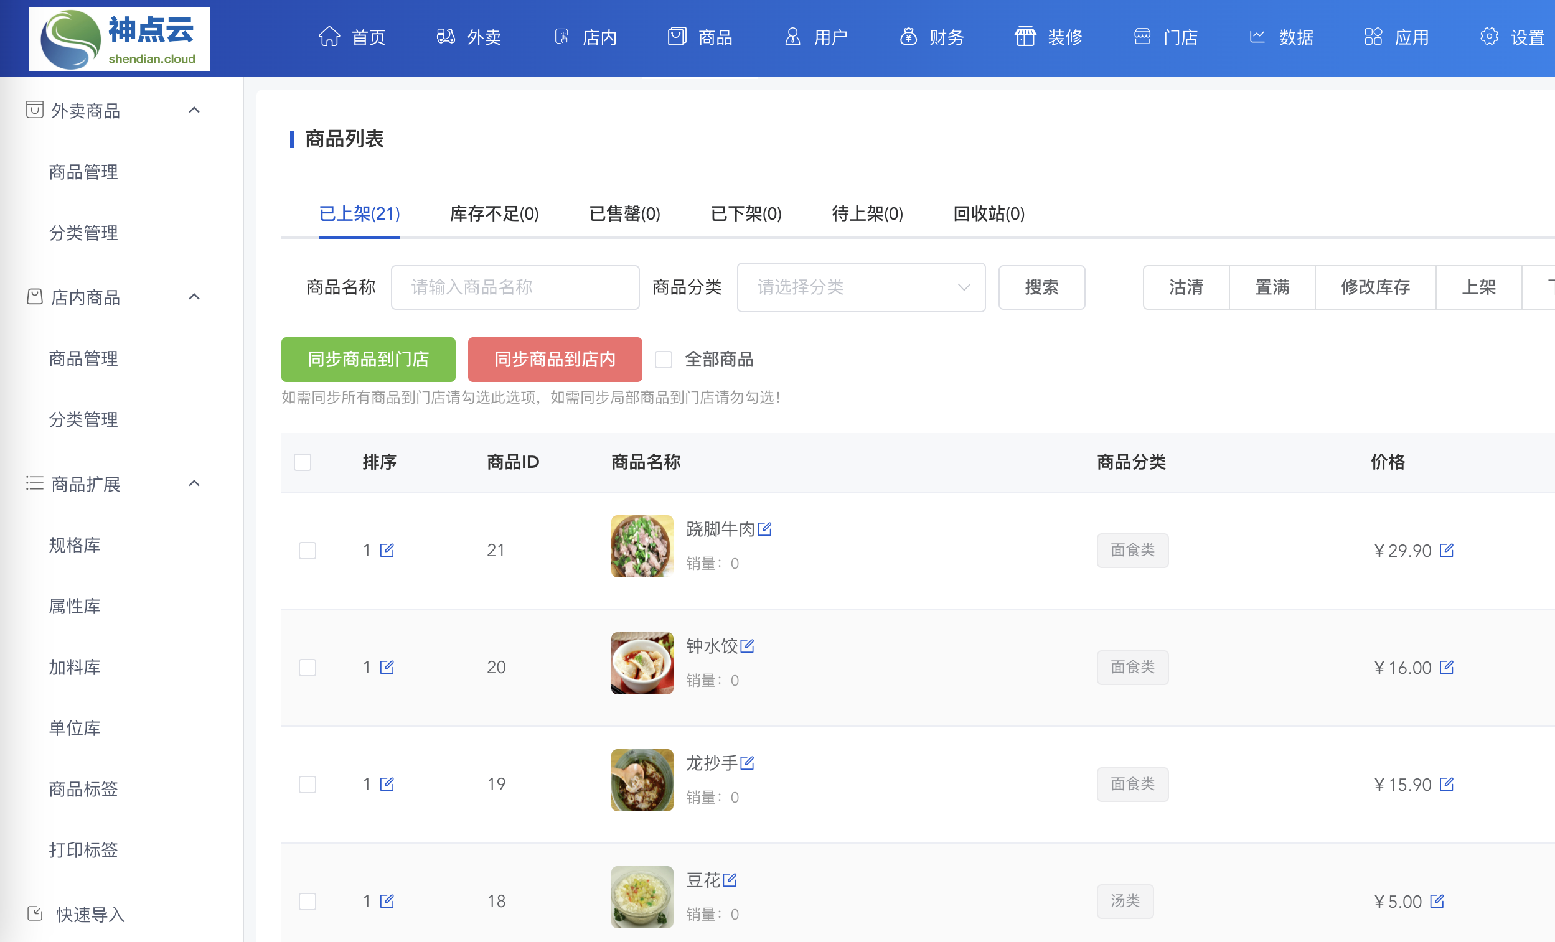Viewport: 1555px width, 942px height.
Task: Check the 全部商品 checkbox
Action: click(664, 360)
